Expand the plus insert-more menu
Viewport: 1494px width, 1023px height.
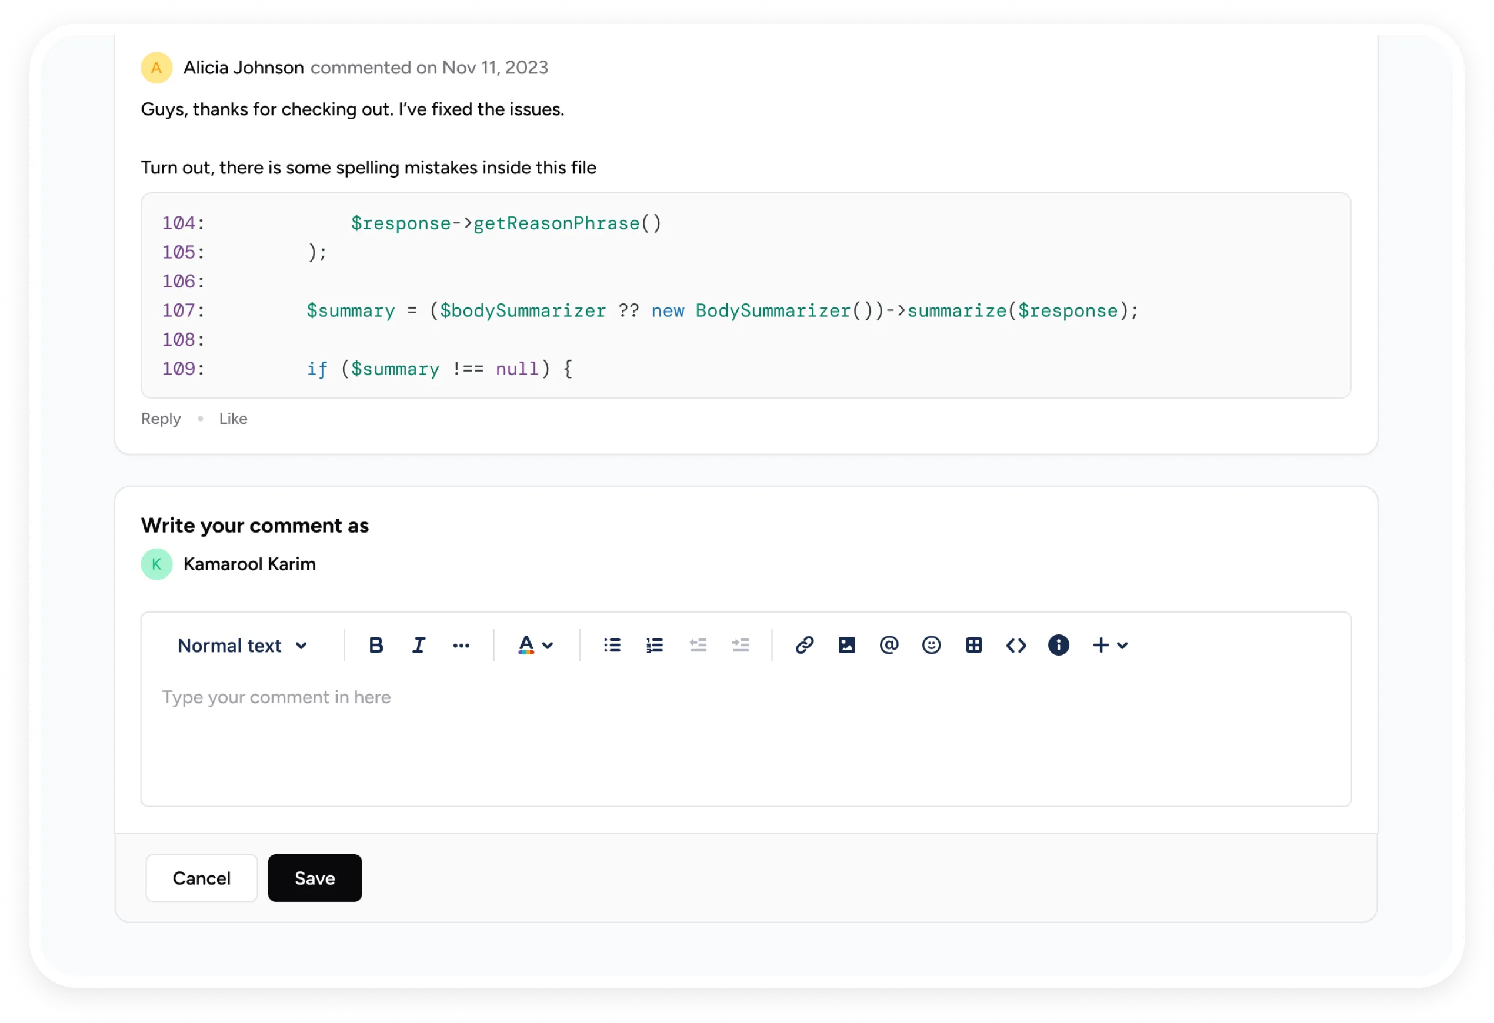tap(1109, 645)
